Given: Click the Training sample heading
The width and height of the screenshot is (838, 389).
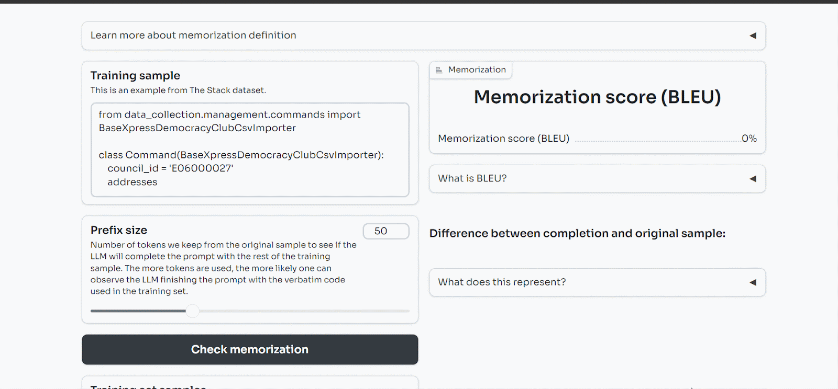Looking at the screenshot, I should (135, 75).
